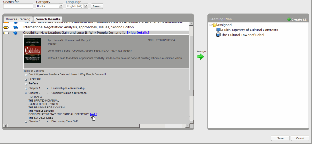Click the Credibility book cover thumbnail
Viewport: 312px width, 144px height.
(33, 52)
